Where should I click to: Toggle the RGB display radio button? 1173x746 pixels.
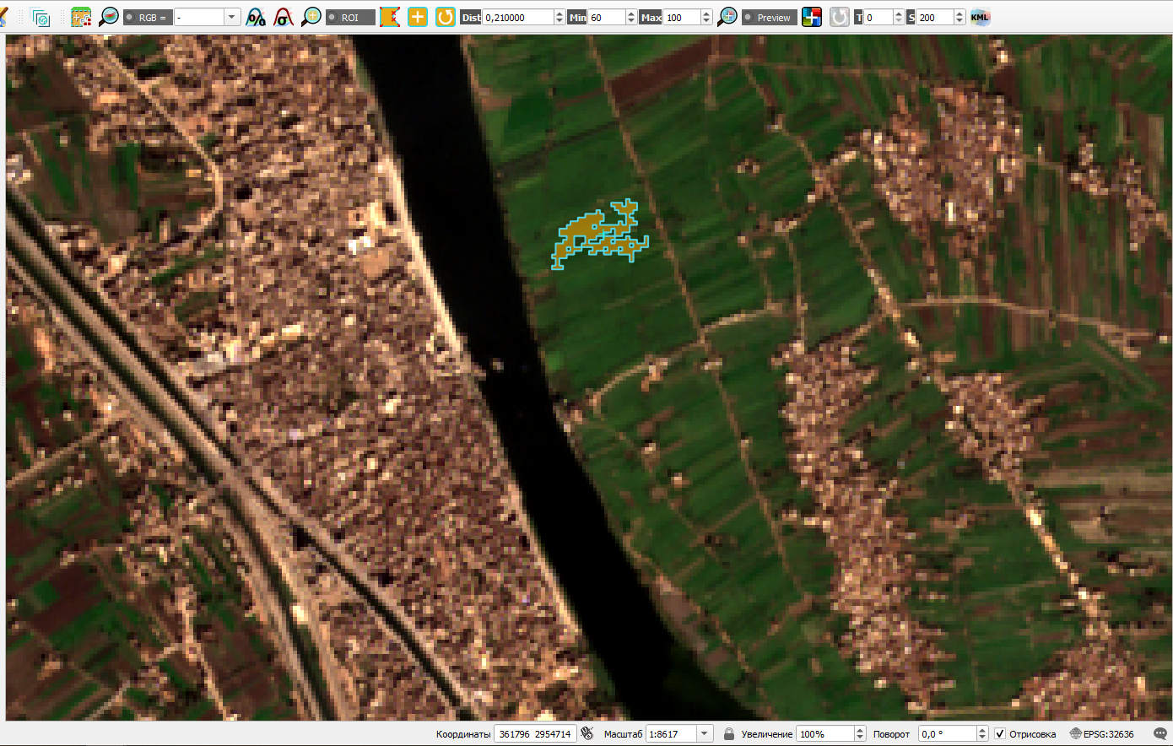129,18
